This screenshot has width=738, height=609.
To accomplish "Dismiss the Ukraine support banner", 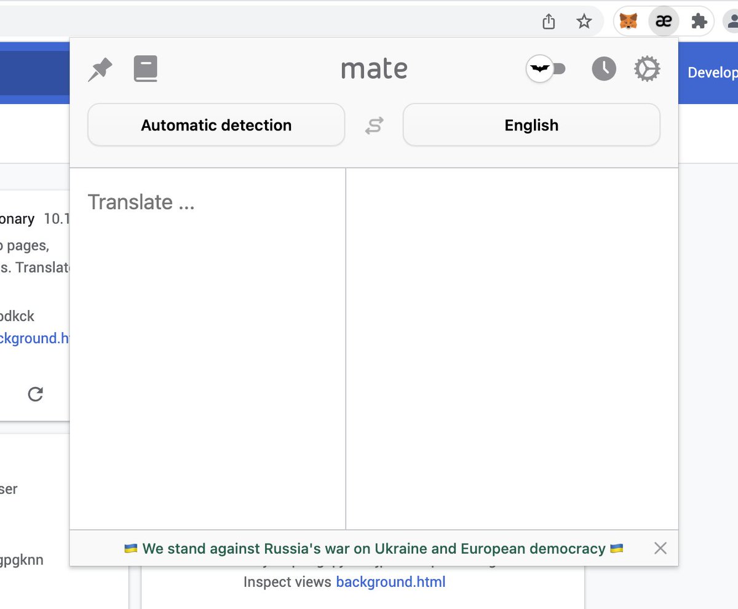I will pyautogui.click(x=661, y=548).
